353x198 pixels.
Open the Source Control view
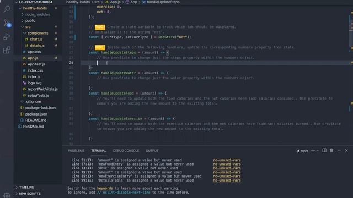[x=7, y=23]
